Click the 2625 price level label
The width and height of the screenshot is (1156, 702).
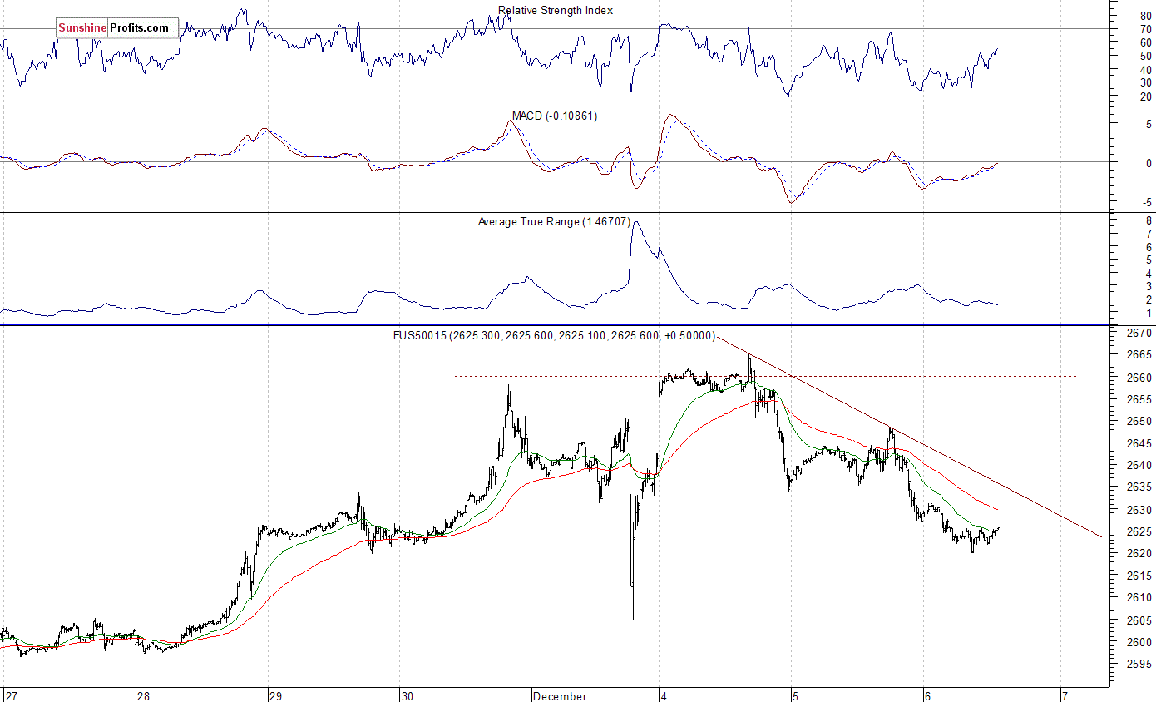point(1138,531)
